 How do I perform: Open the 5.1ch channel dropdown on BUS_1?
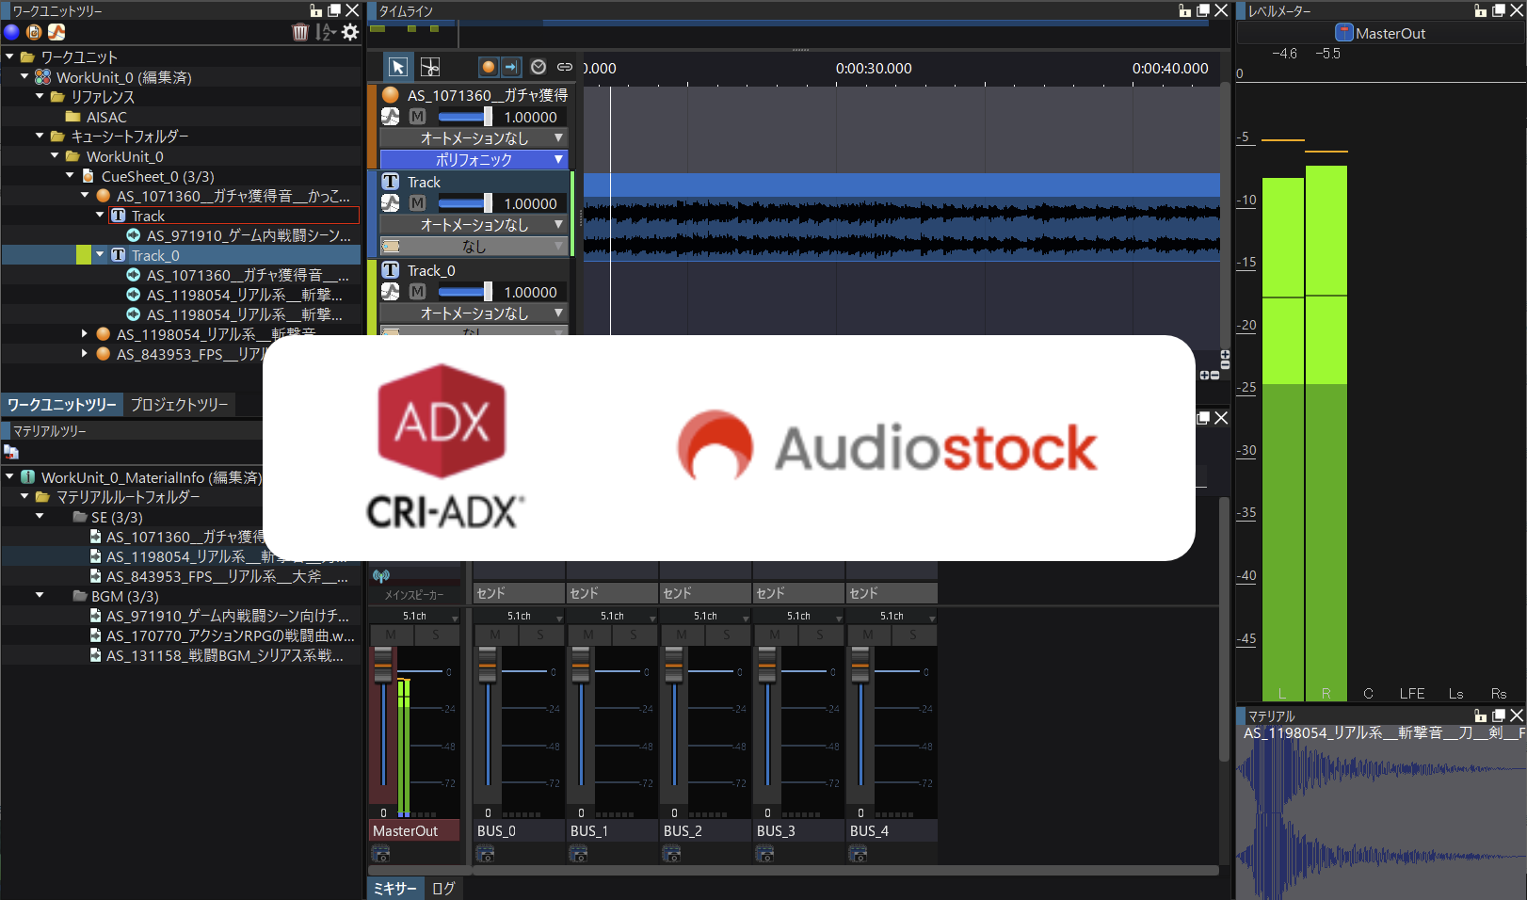tap(612, 615)
